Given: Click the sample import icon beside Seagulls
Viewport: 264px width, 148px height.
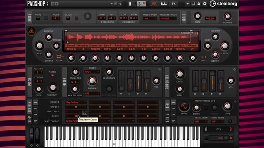Looking at the screenshot, I should 196,33.
